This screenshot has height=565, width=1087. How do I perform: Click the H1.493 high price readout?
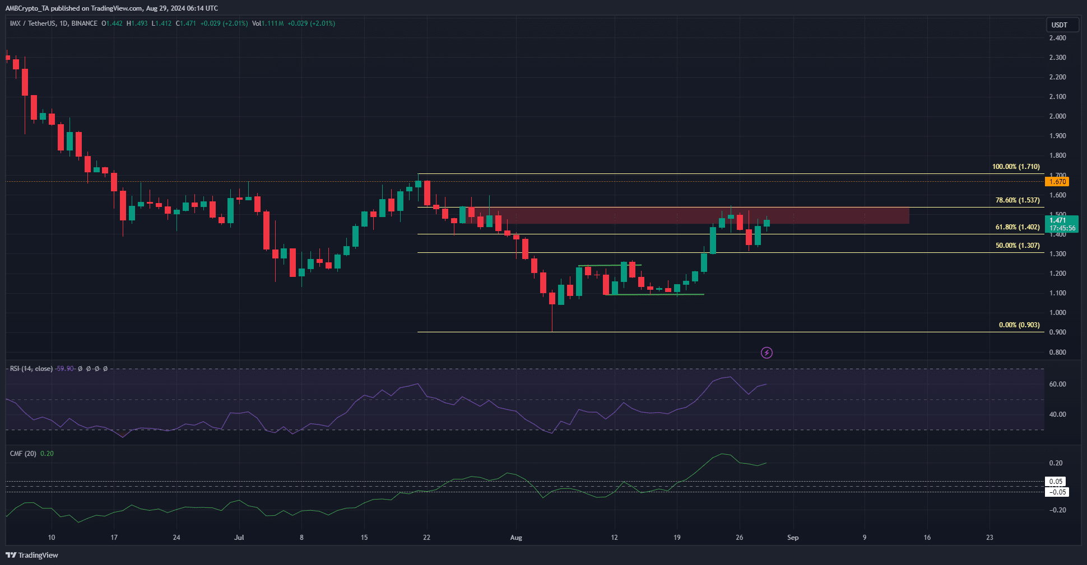point(137,23)
